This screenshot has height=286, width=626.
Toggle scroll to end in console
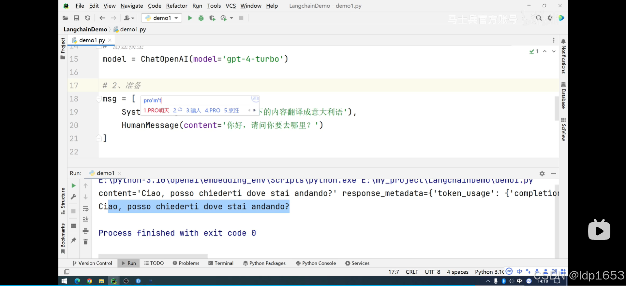point(85,219)
